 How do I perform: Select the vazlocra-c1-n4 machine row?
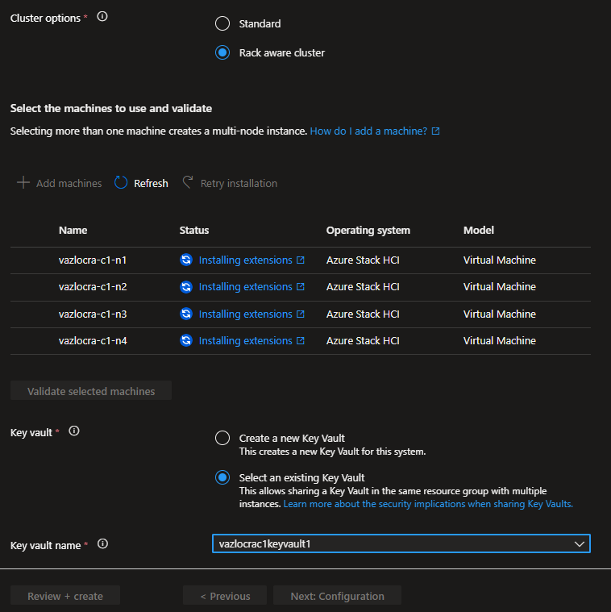pos(93,341)
